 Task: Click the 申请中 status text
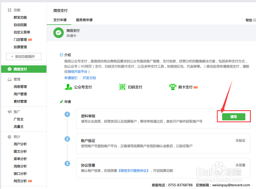pos(71,36)
